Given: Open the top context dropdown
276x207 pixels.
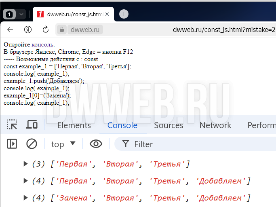Looking at the screenshot, I should [x=63, y=144].
